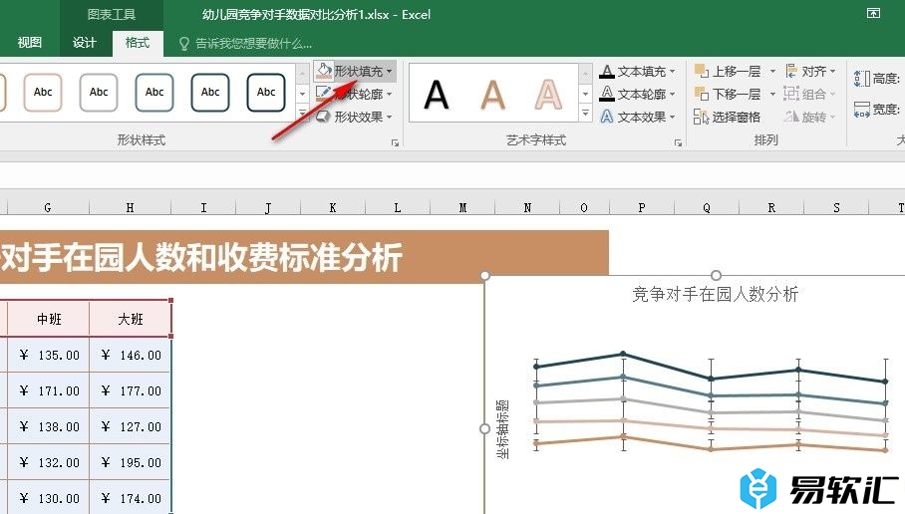Click the Rotate (旋转) button
Screen dimensions: 905x514
pos(809,118)
